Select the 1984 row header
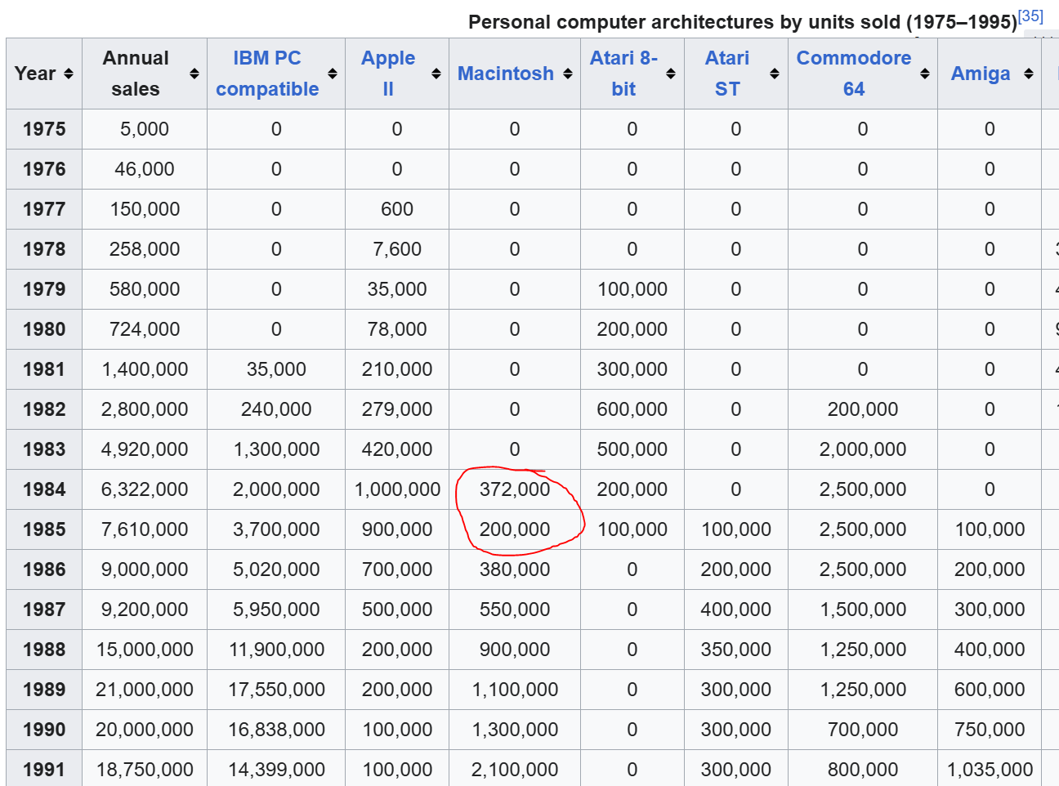Viewport: 1059px width, 786px height. (x=44, y=489)
